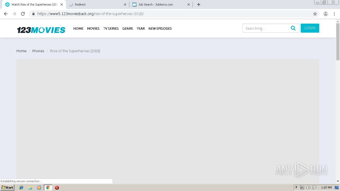Click the page scrollbar thumb
This screenshot has width=340, height=191.
pyautogui.click(x=338, y=42)
